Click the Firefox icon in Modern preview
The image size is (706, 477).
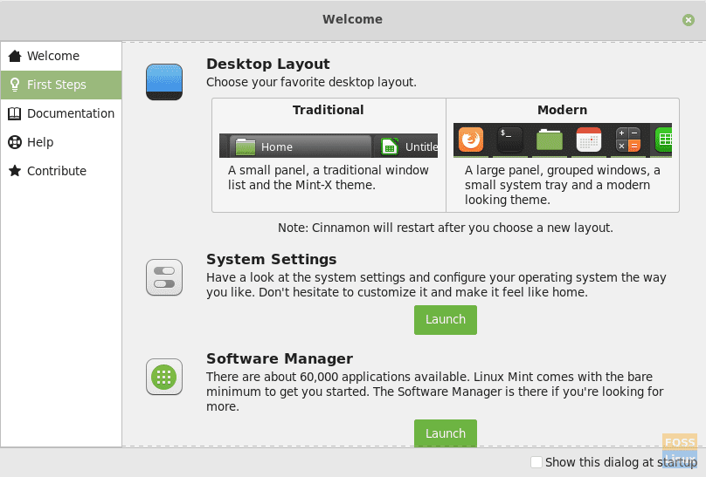(471, 140)
